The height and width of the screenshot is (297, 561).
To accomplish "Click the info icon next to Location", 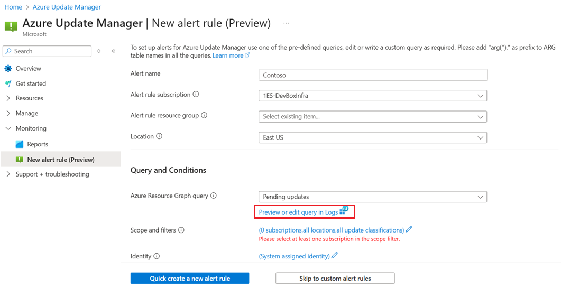I will (159, 136).
